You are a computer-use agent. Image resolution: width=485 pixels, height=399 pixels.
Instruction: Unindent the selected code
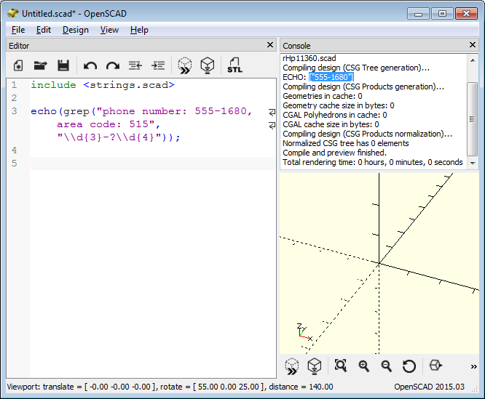pos(135,65)
